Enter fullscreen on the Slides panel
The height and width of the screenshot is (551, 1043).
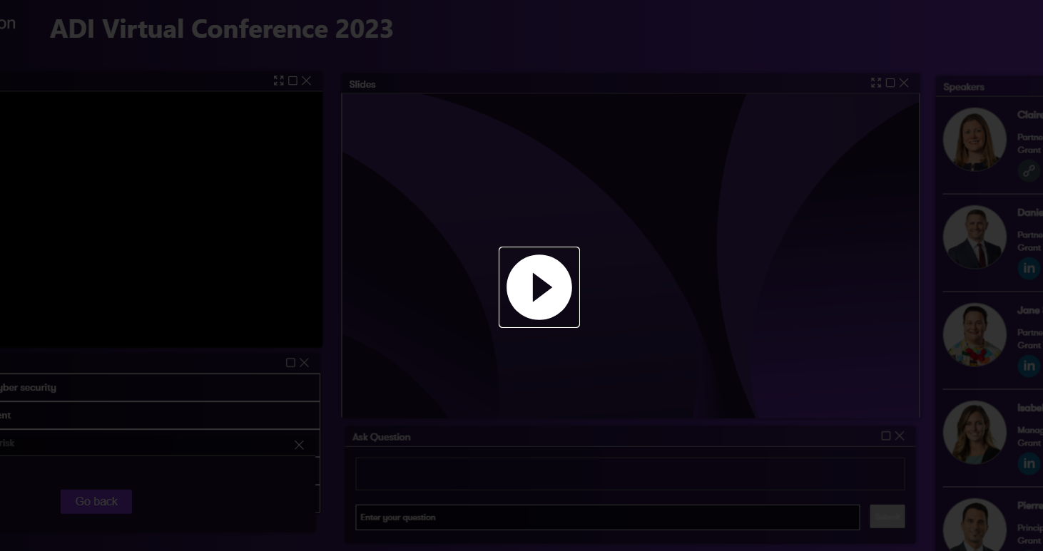(x=876, y=83)
